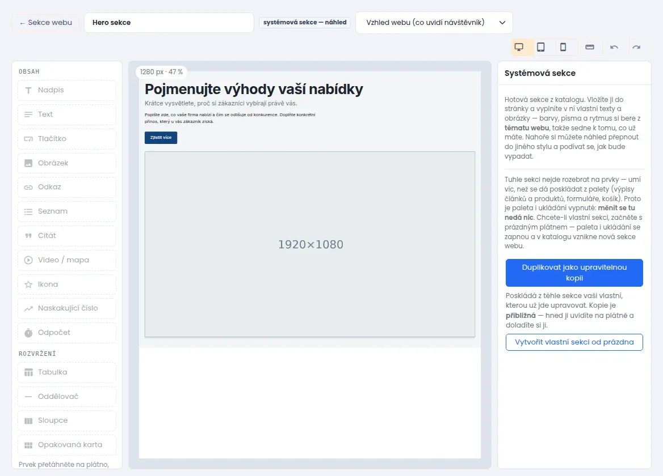Click subtitle Krátce vysvětlete, proč si zákazníci
663x476 pixels.
(x=221, y=103)
